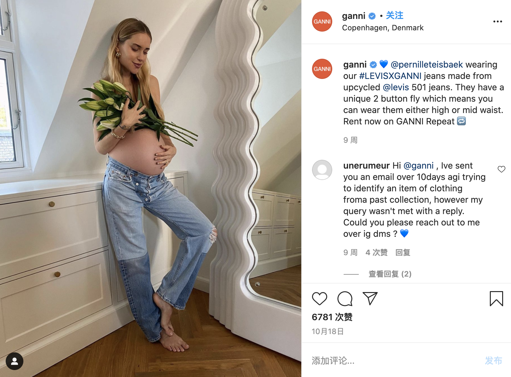Viewport: 511px width, 377px height.
Task: Save the post with the bookmark icon
Action: (x=496, y=299)
